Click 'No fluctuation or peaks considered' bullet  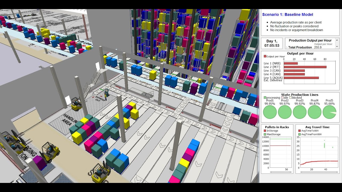pyautogui.click(x=294, y=26)
